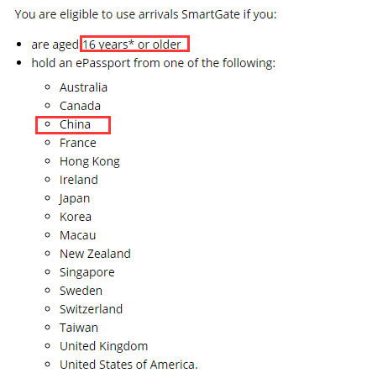The height and width of the screenshot is (373, 388).
Task: Click United States of America entry
Action: [x=128, y=365]
